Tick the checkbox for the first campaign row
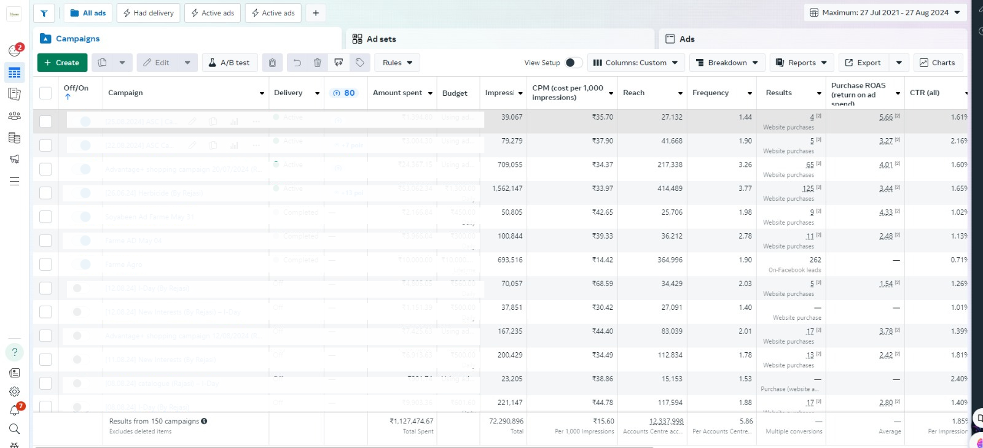 click(x=45, y=122)
